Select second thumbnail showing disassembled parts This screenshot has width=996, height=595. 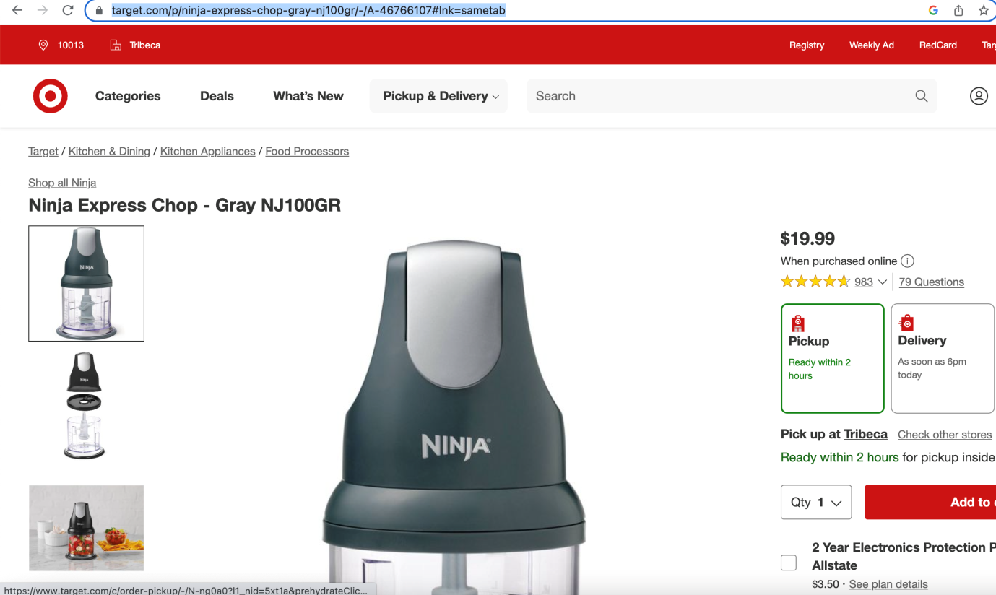[85, 406]
